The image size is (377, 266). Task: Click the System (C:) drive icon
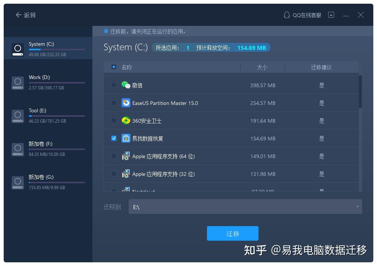(18, 50)
